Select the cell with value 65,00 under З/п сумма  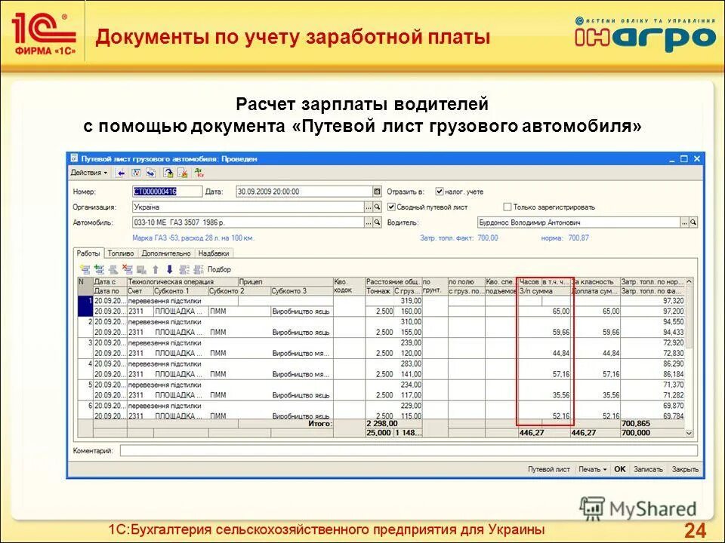tap(545, 311)
